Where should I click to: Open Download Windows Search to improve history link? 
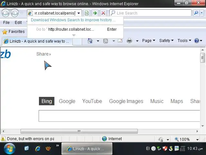[x=73, y=20]
